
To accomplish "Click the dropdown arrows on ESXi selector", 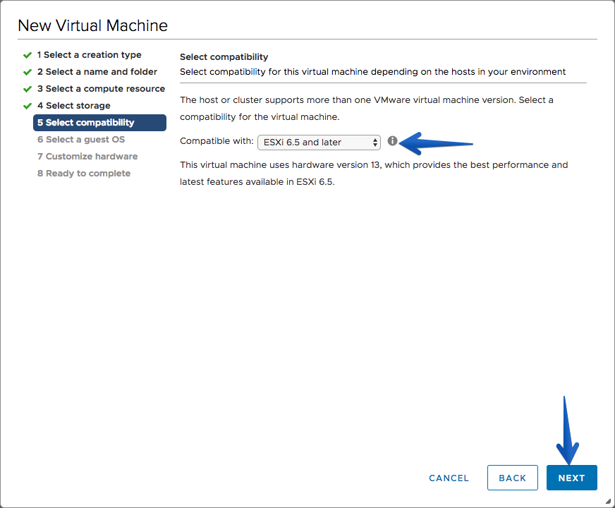I will pos(375,143).
